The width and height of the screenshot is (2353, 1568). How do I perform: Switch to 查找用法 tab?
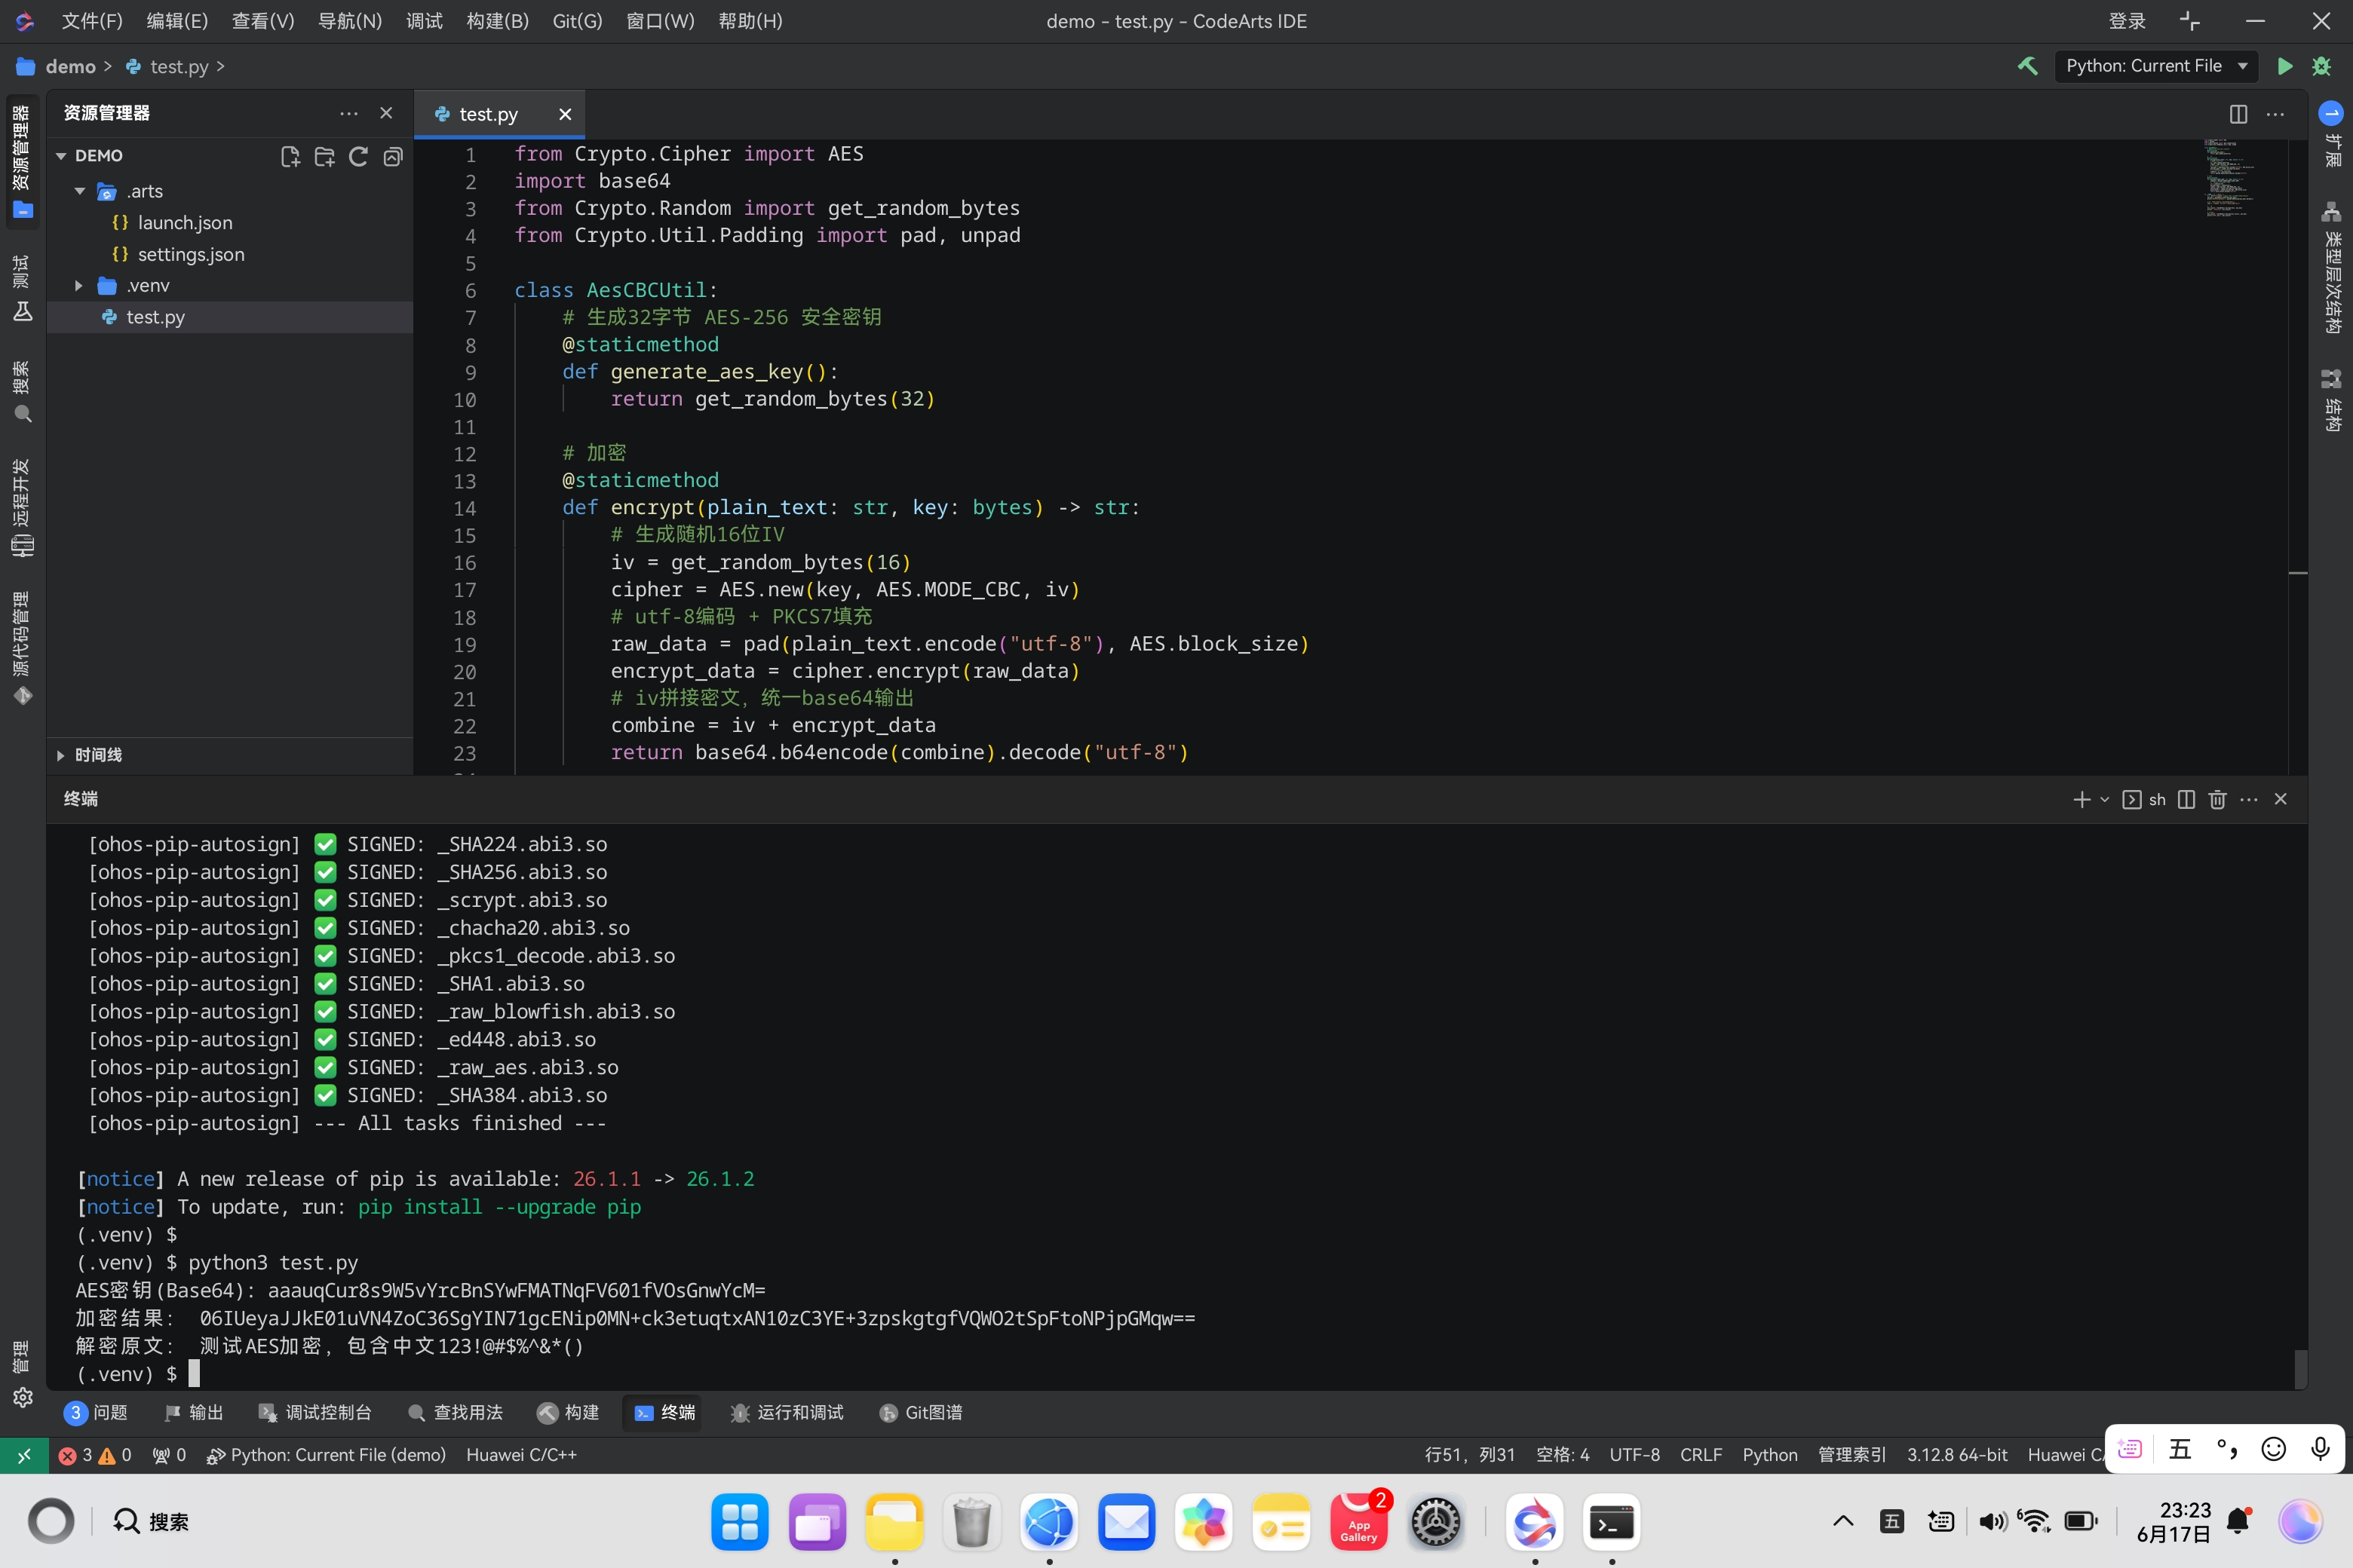coord(456,1413)
